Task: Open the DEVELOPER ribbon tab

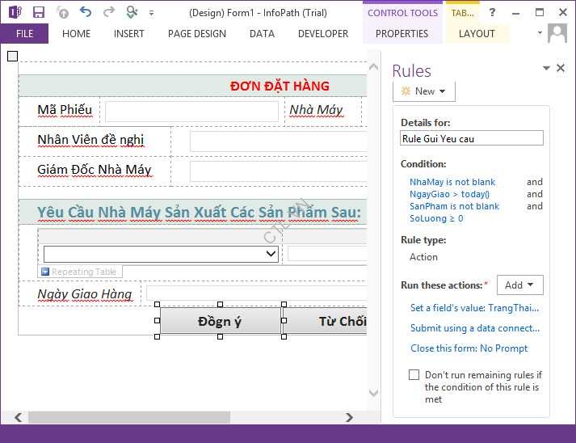Action: [323, 34]
